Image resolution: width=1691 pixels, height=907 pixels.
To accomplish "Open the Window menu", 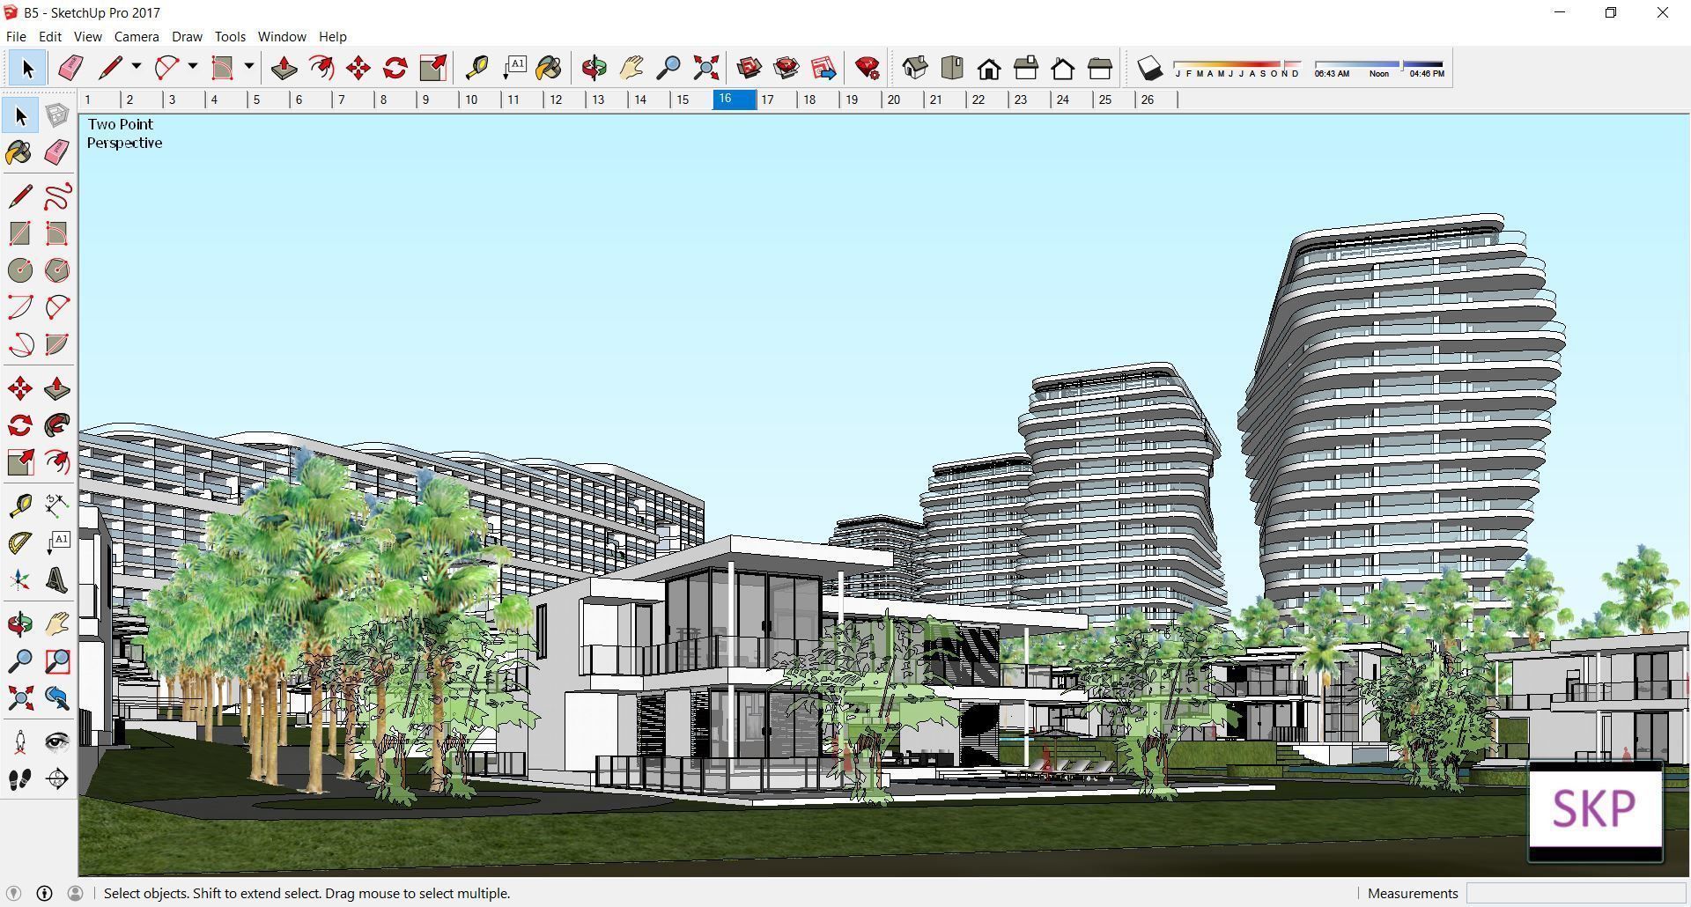I will click(x=282, y=36).
